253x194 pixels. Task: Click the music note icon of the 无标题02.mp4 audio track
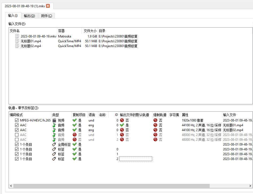coord(54,130)
